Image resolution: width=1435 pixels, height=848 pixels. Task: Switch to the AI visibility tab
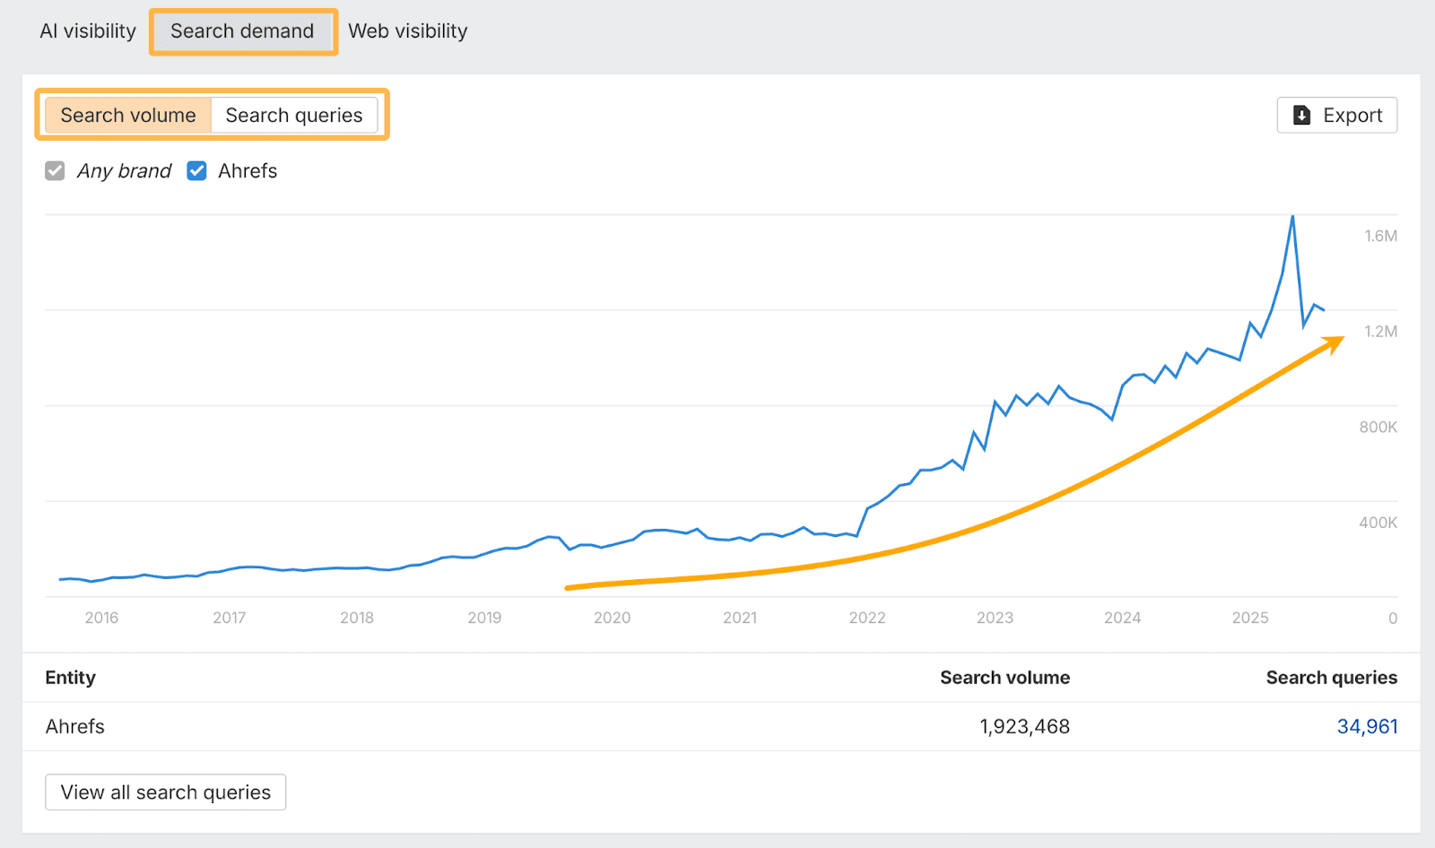pyautogui.click(x=86, y=30)
